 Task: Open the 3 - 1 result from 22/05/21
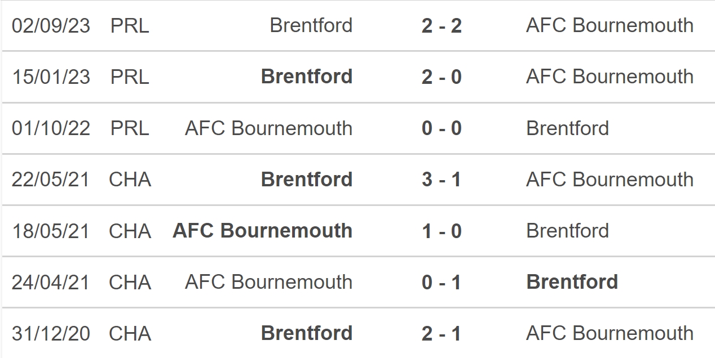coord(442,180)
